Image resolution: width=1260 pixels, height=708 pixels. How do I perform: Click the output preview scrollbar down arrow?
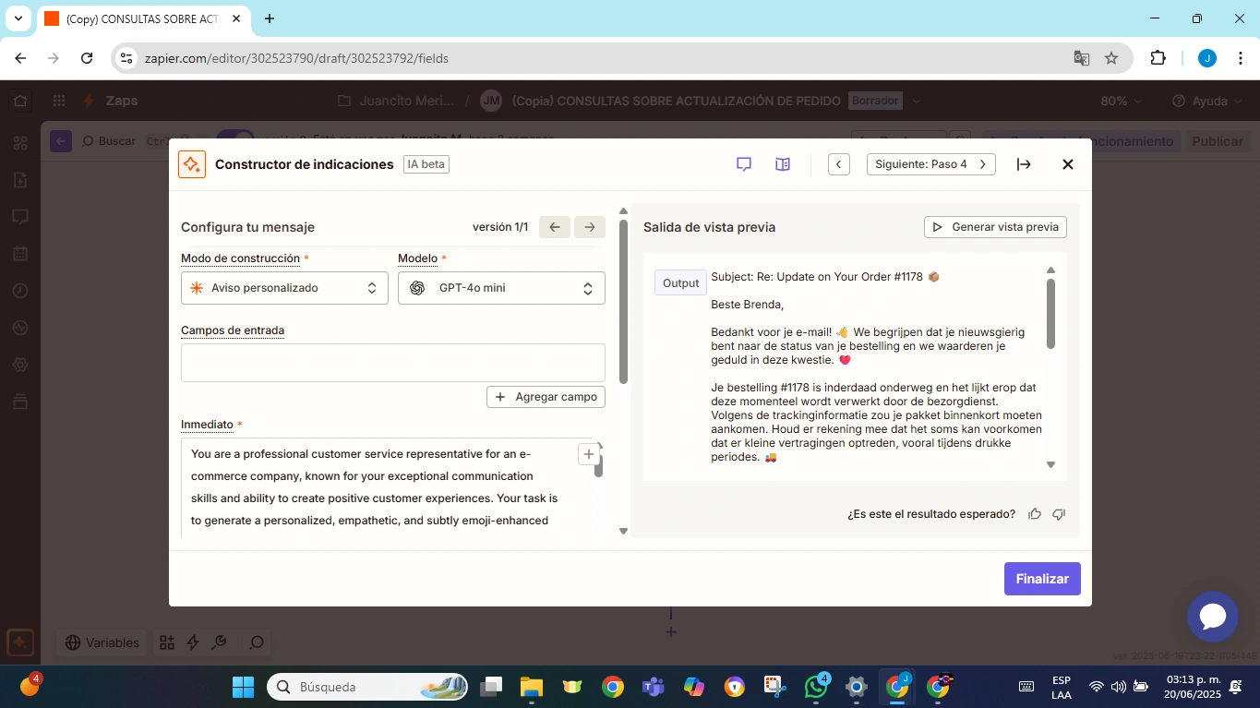[x=1050, y=465]
